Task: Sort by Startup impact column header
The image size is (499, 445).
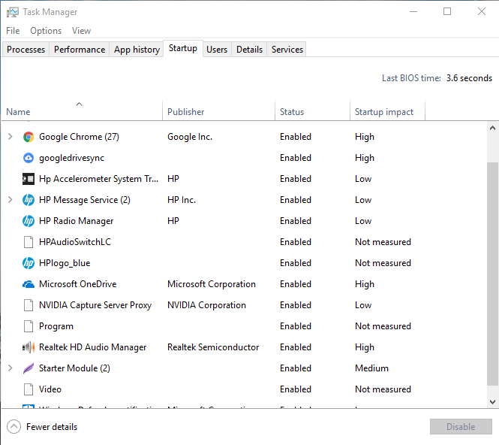Action: 384,112
